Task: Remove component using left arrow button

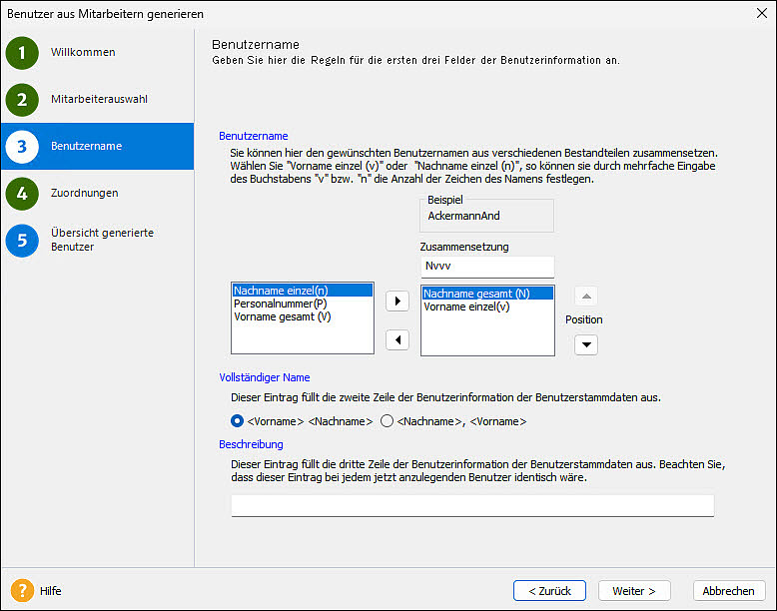Action: tap(397, 340)
